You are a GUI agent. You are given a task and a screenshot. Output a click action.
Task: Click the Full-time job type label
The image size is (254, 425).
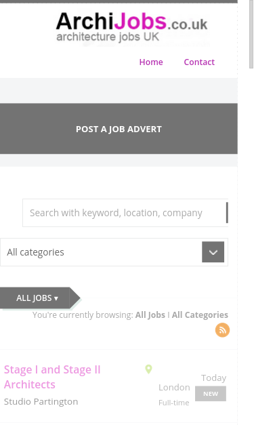point(174,403)
